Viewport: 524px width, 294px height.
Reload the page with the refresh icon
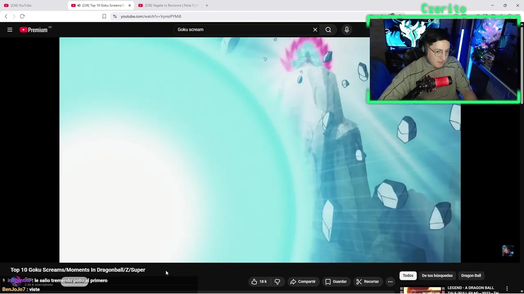[x=22, y=16]
